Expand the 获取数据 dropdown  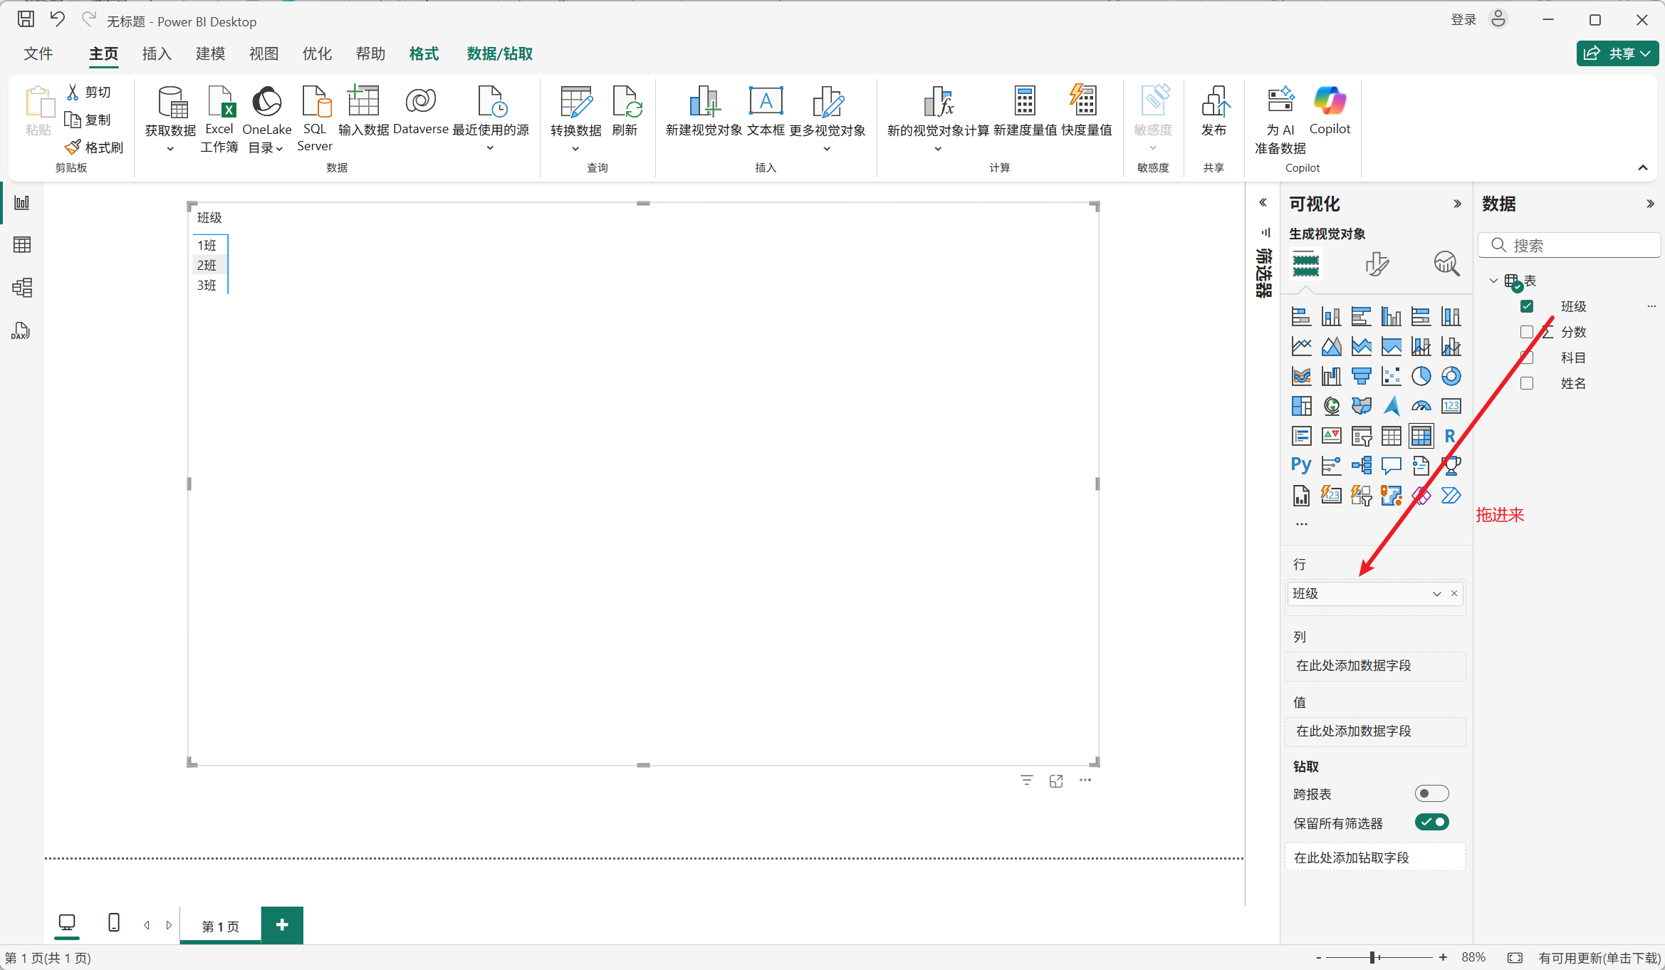tap(170, 149)
